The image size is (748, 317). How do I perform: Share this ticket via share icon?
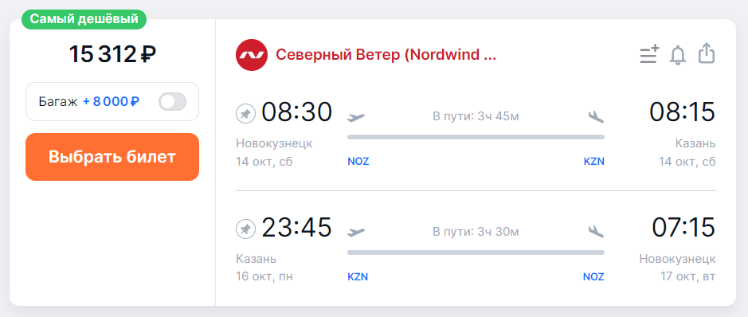(x=707, y=53)
